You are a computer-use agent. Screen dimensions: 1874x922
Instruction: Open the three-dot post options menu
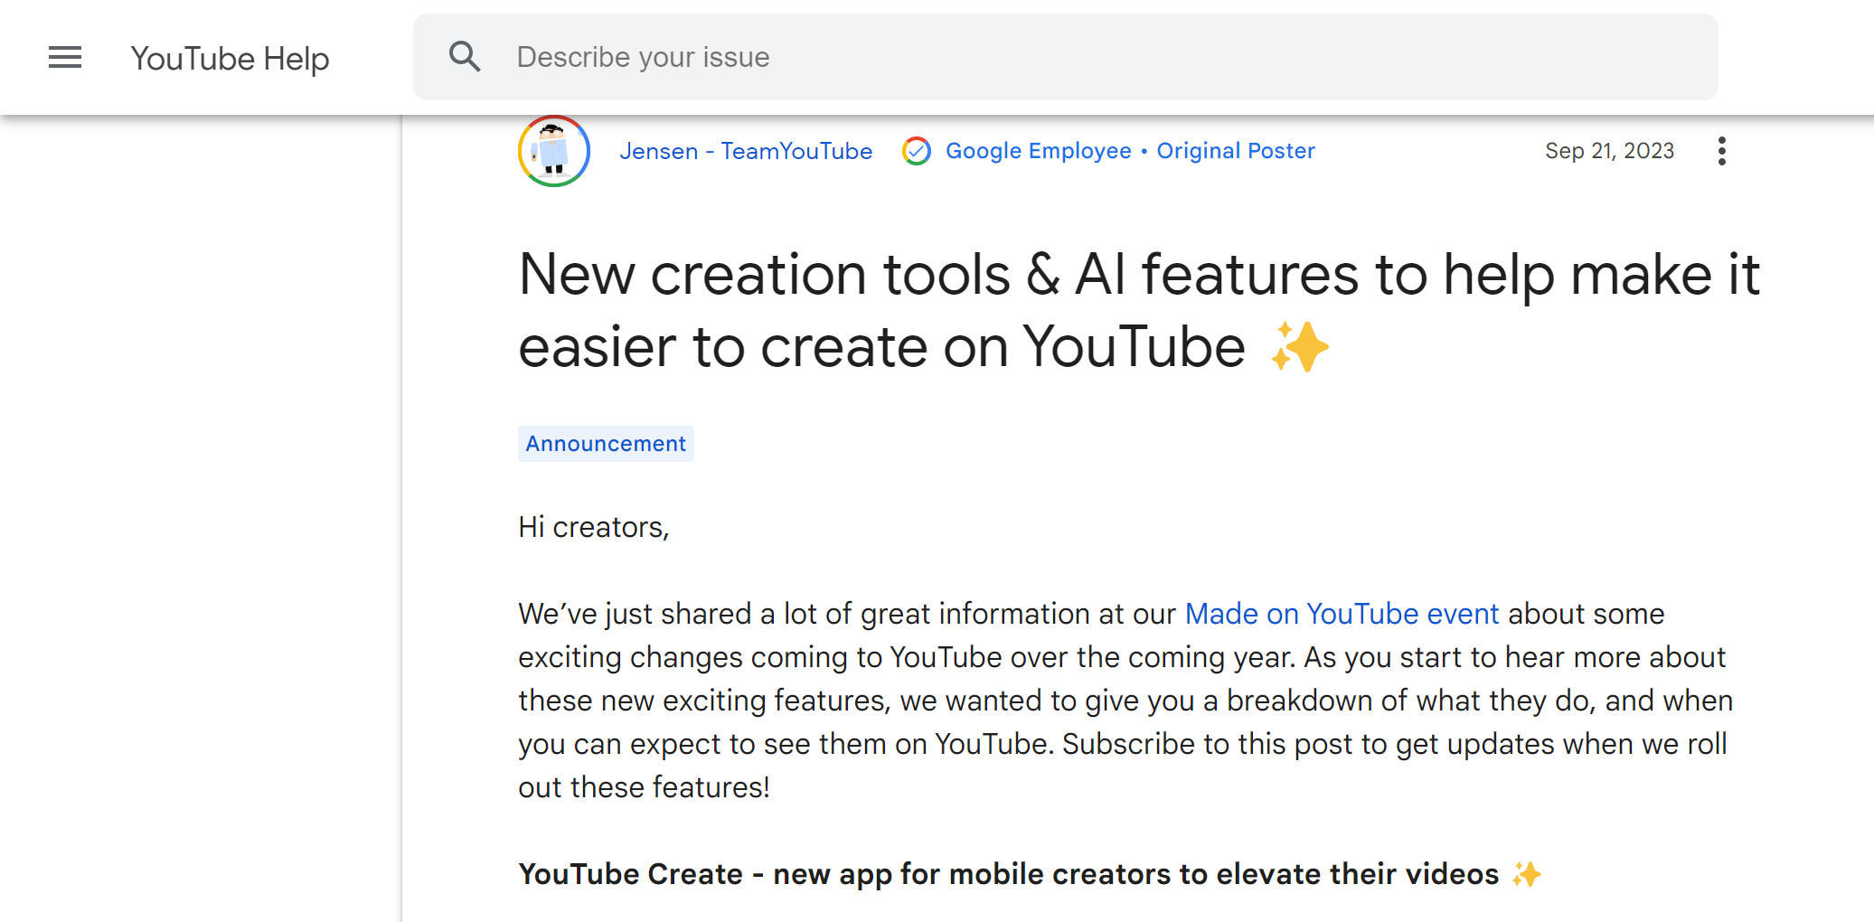click(1721, 151)
